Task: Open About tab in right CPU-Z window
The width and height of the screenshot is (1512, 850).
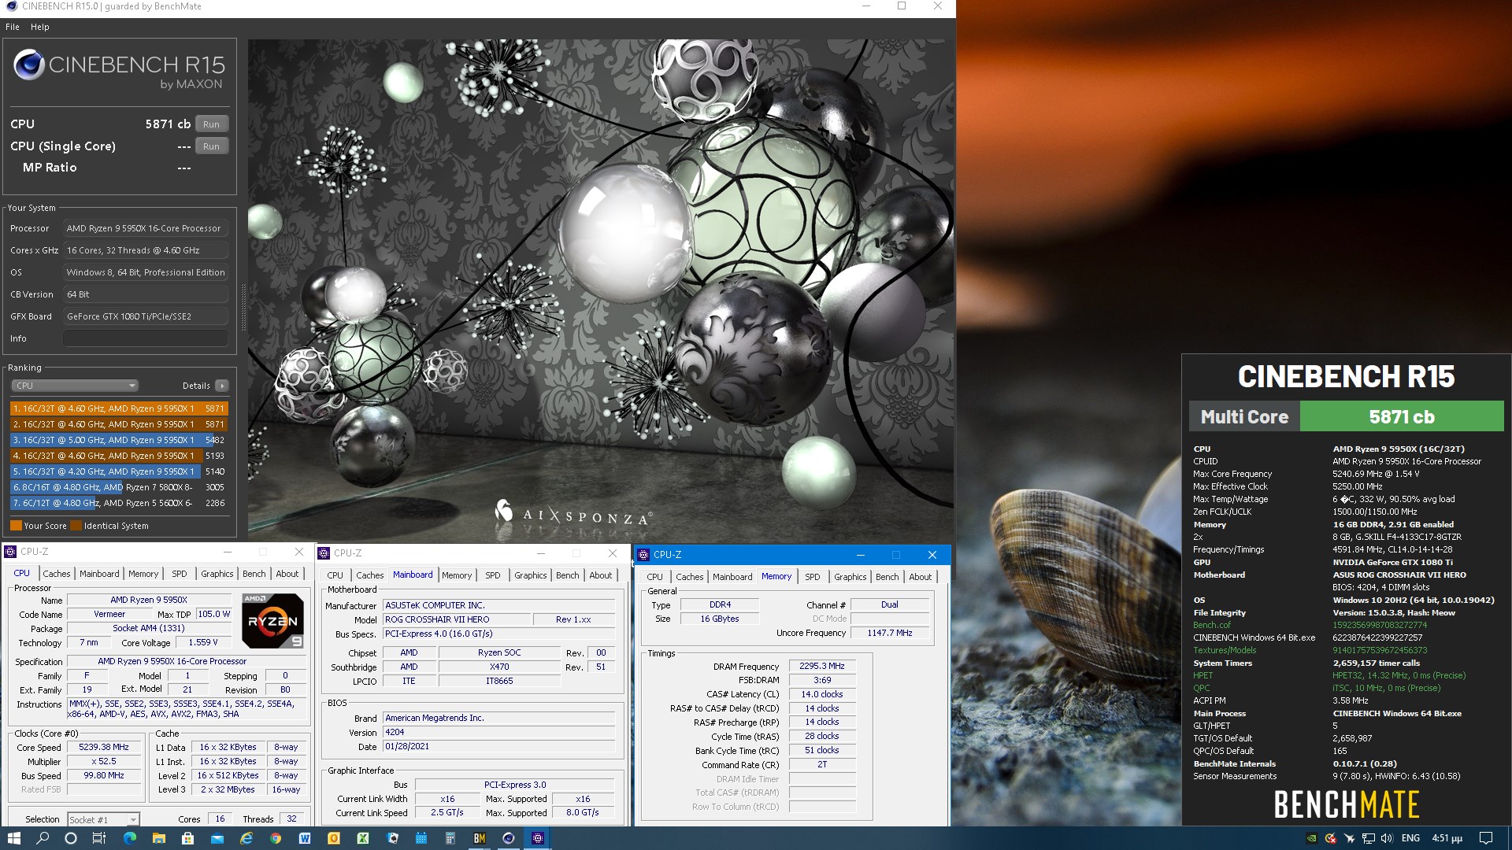Action: coord(921,577)
